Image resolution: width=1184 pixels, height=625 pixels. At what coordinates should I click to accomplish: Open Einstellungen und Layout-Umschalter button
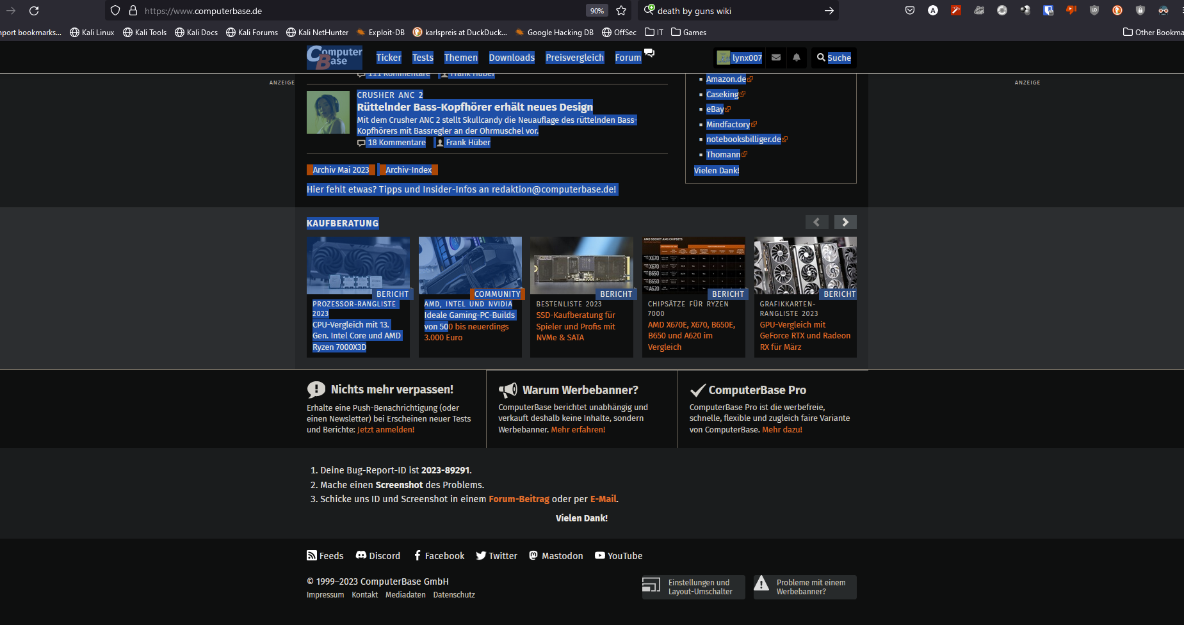[693, 587]
